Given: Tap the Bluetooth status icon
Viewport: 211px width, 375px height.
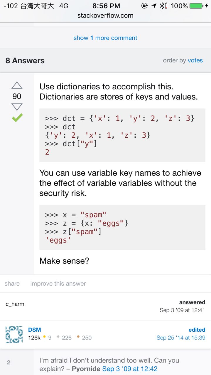Looking at the screenshot, I should tap(162, 6).
